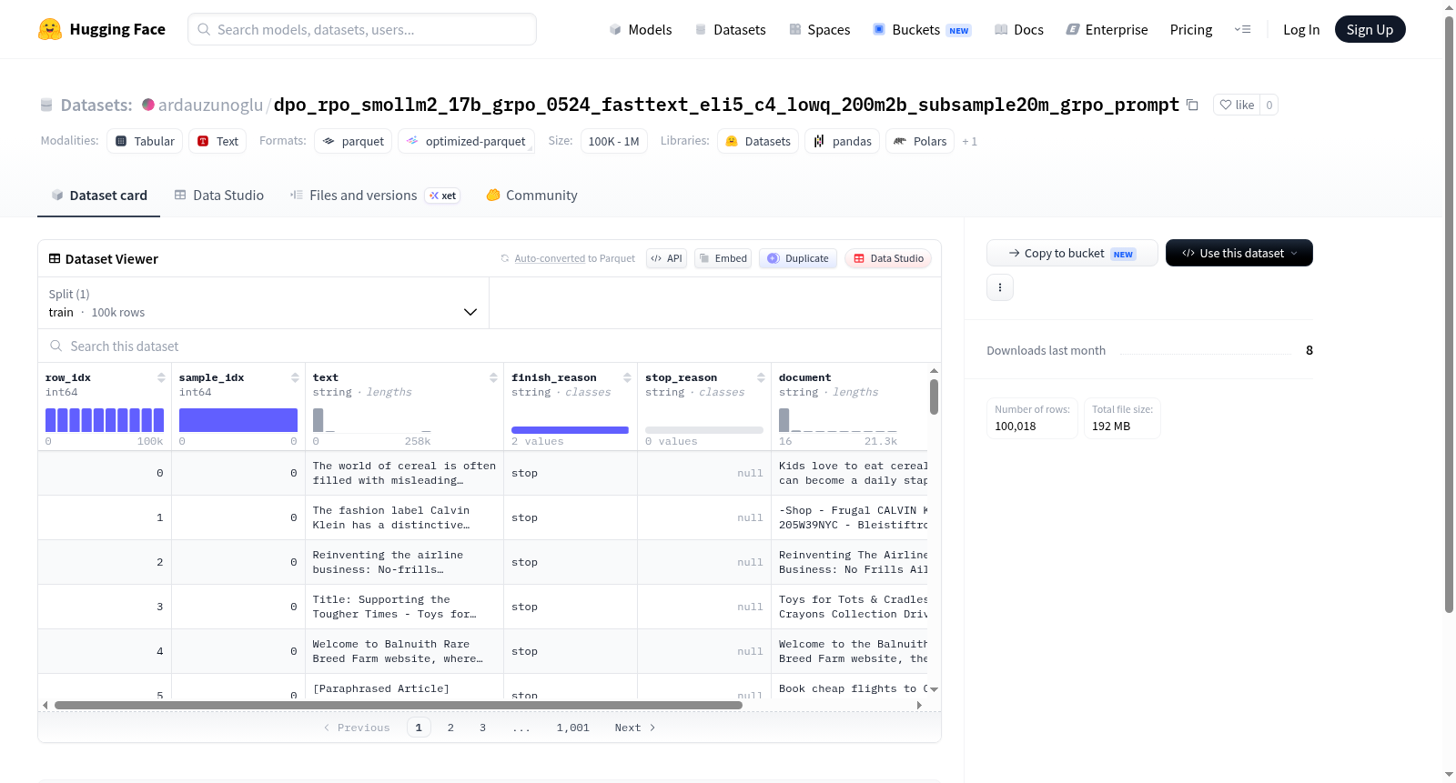
Task: Focus the Search models, datasets, users field
Action: 362,29
